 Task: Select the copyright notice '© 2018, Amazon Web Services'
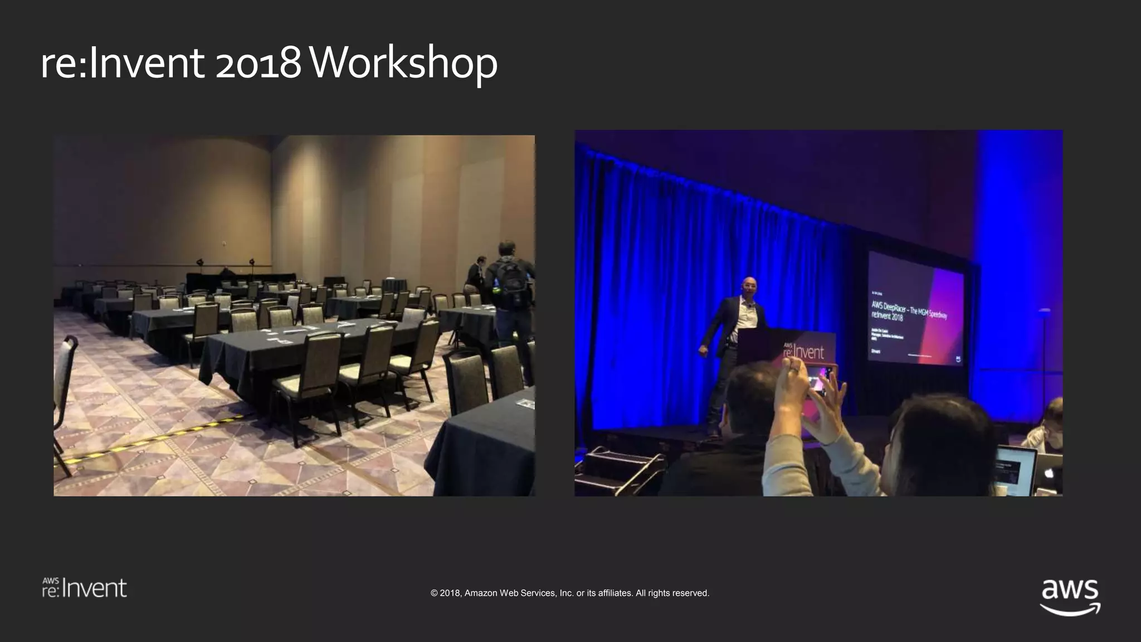(x=570, y=593)
